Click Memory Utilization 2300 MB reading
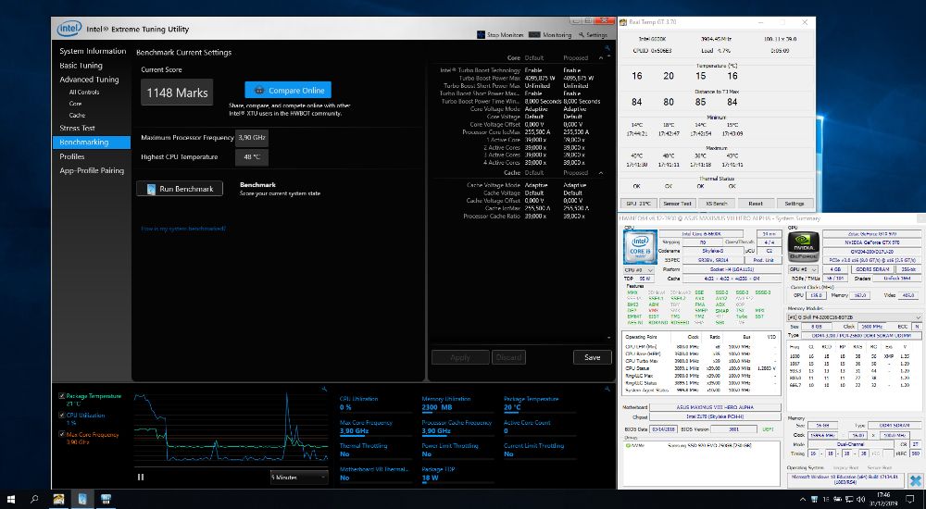The width and height of the screenshot is (926, 509). point(437,407)
